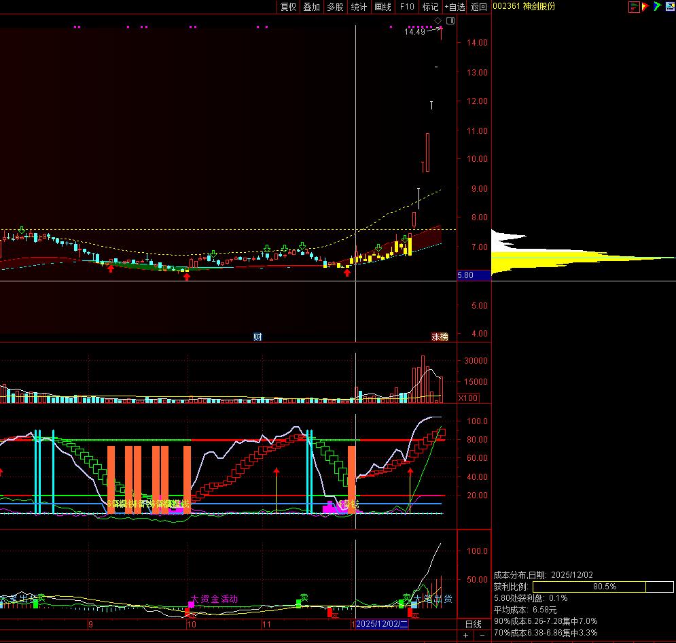Screen dimensions: 676x643
Task: Click the 涨榜 marker on chart
Action: point(440,336)
